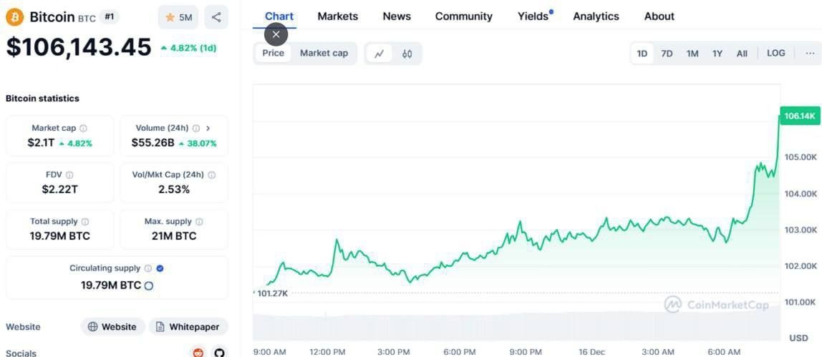Click the blue verified badge by Circulating supply
The image size is (822, 357).
point(160,268)
